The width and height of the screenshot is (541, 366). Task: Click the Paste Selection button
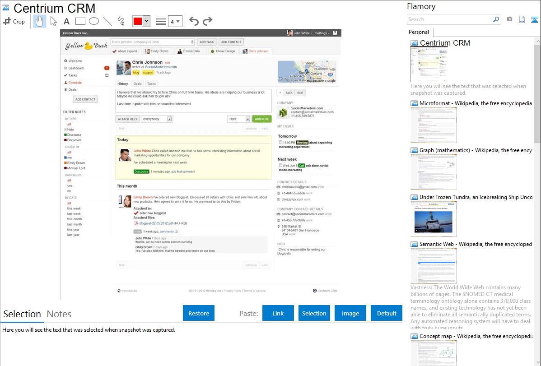314,313
